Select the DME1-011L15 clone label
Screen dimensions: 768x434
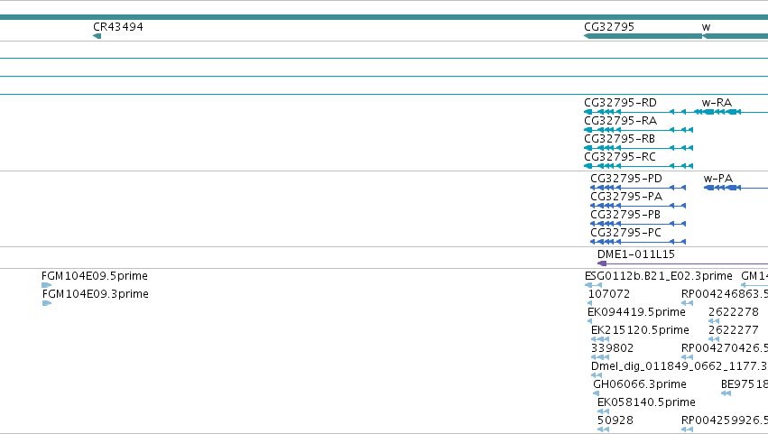(635, 254)
